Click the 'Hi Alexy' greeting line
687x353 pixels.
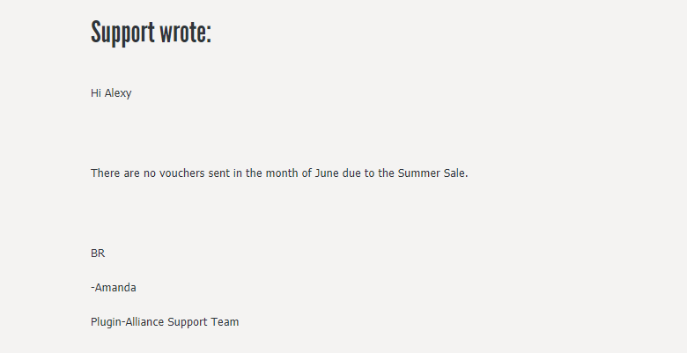[111, 93]
